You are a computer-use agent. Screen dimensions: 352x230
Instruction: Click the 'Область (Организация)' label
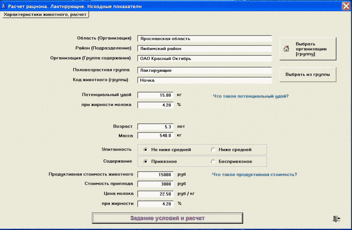(104, 38)
